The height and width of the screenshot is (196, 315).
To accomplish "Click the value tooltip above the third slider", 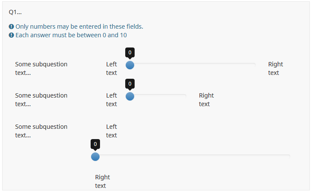I will [x=95, y=144].
